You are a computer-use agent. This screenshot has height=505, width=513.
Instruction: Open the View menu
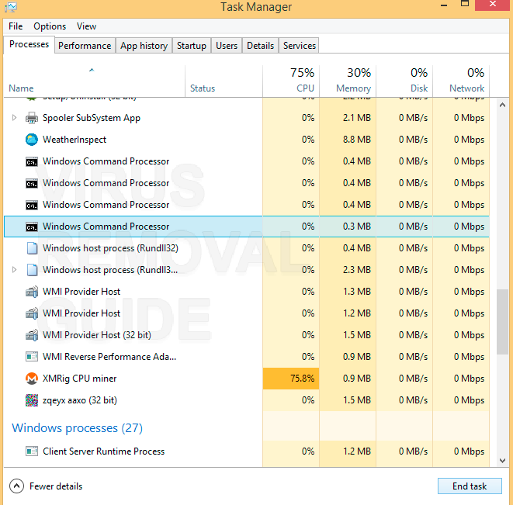point(86,26)
